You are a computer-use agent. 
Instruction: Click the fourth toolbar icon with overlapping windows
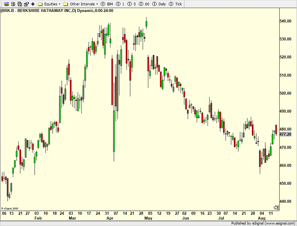tap(26, 4)
